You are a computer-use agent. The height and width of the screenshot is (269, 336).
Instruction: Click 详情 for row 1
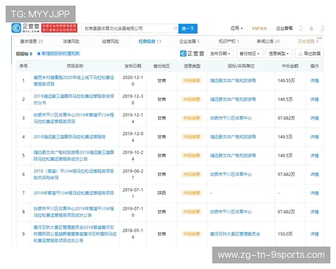coord(314,81)
